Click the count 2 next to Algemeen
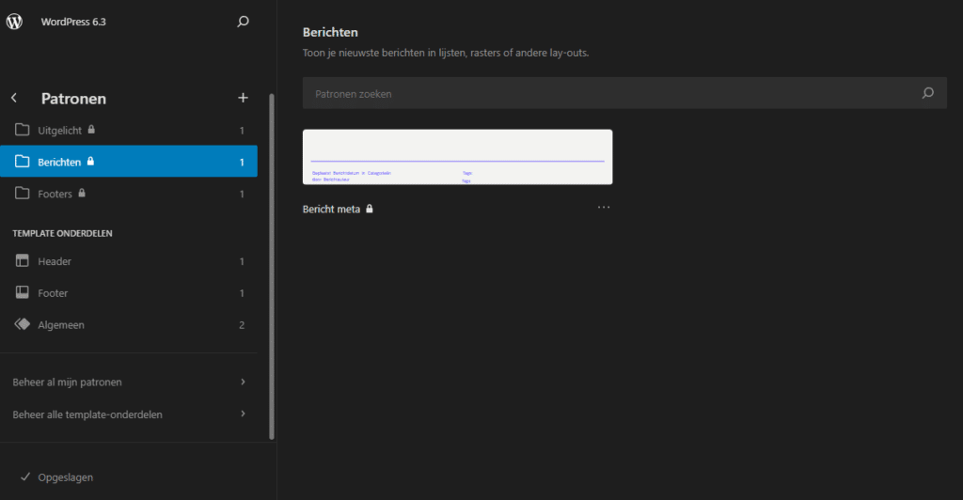The width and height of the screenshot is (963, 500). [x=242, y=325]
